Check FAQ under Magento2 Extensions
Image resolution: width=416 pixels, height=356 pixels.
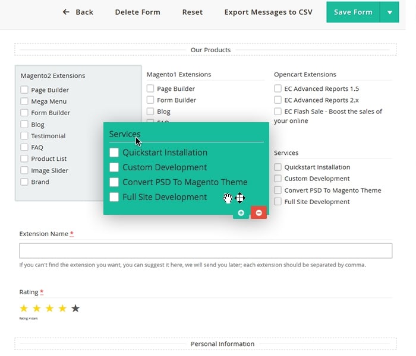24,147
